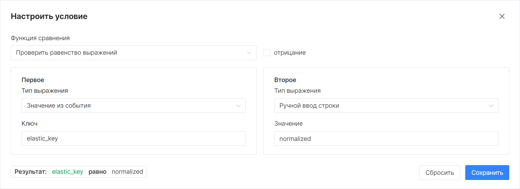Click normalized text in Результат summary

(127, 172)
